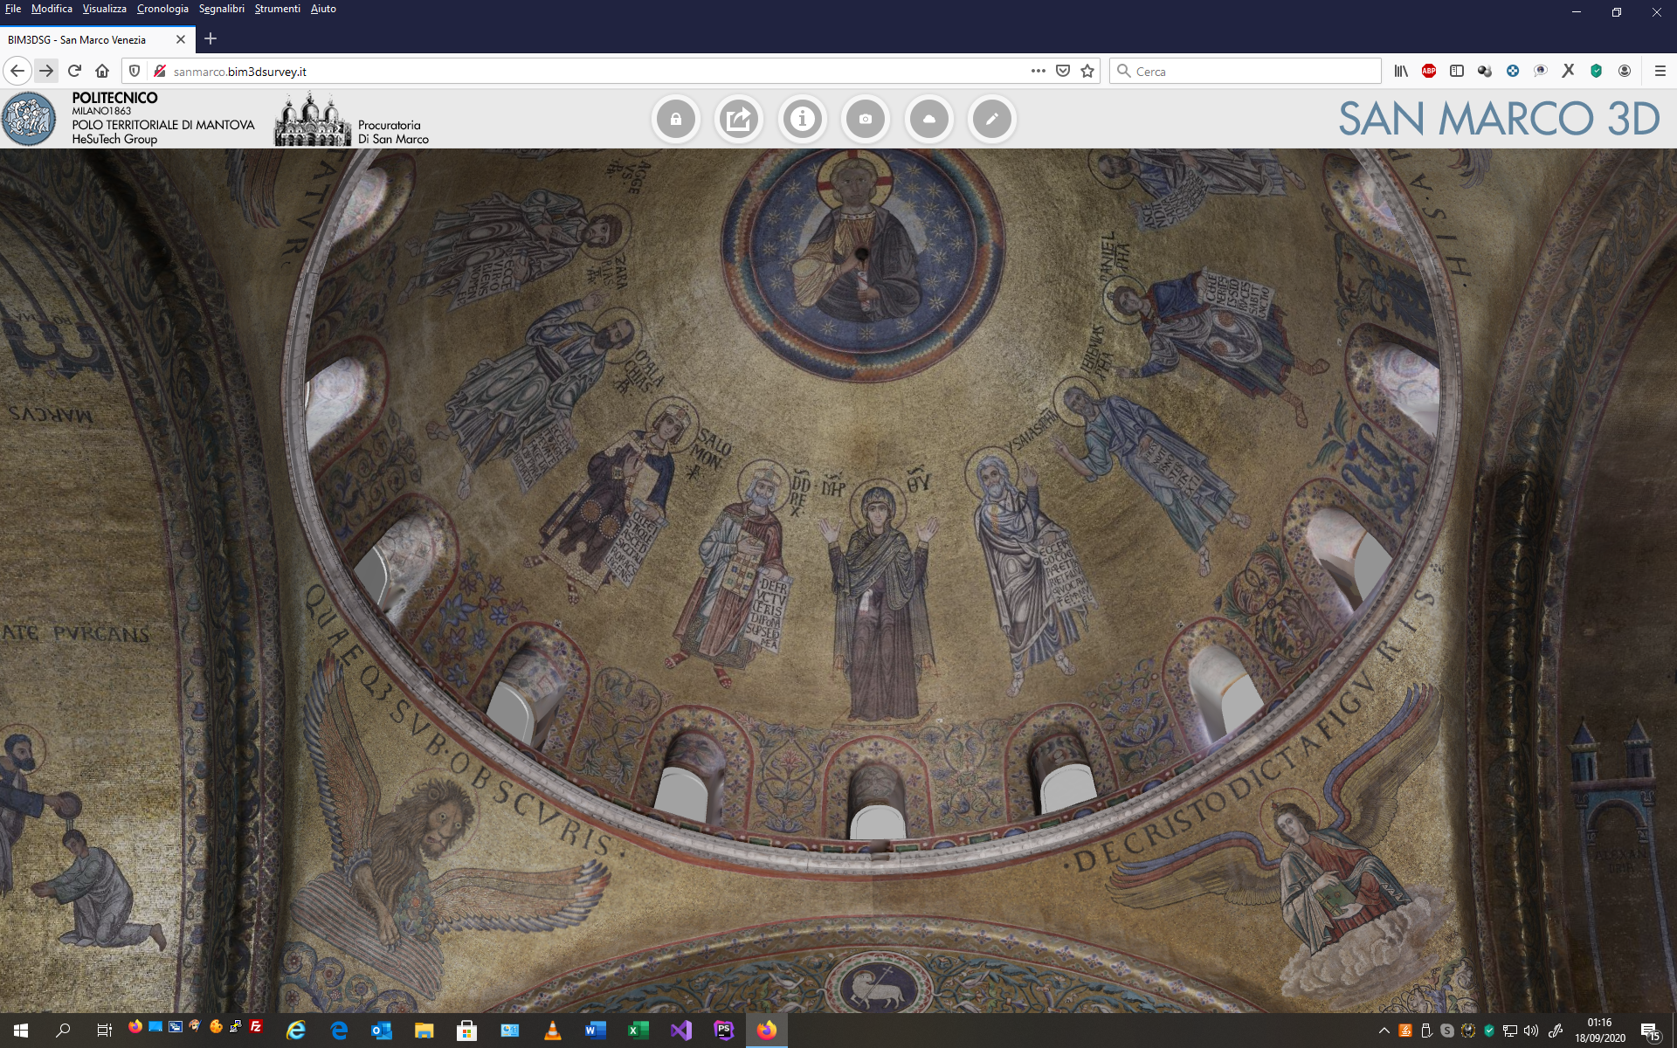Screen dimensions: 1677x1048
Task: Bookmark this page with star icon
Action: [1087, 72]
